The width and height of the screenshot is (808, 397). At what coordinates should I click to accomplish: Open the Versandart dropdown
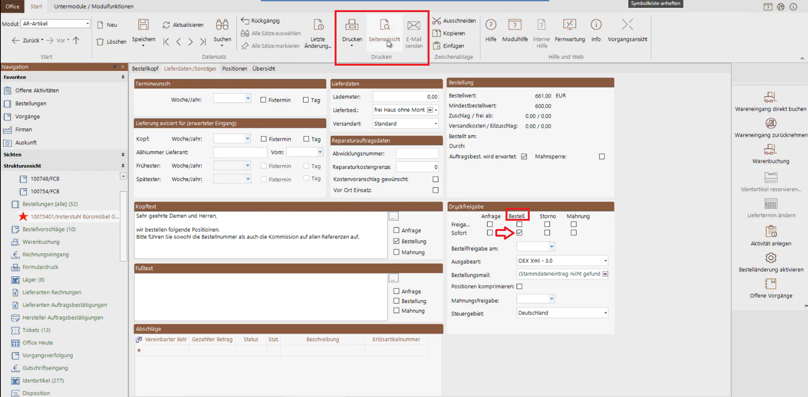click(436, 124)
